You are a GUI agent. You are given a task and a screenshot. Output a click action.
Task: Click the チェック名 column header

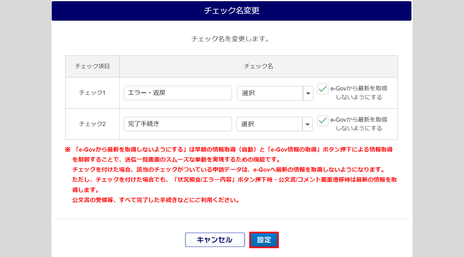(x=258, y=66)
